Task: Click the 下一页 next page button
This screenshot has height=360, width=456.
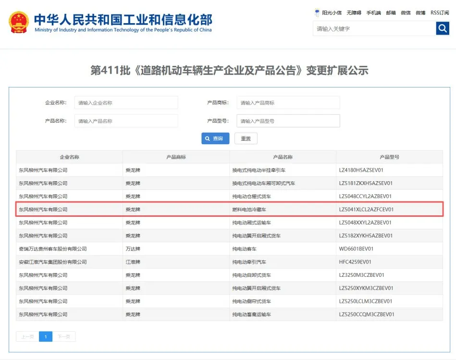Action: point(64,336)
